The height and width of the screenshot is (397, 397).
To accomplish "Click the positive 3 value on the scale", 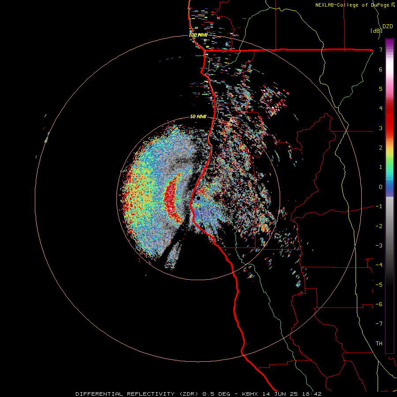I will [x=381, y=128].
